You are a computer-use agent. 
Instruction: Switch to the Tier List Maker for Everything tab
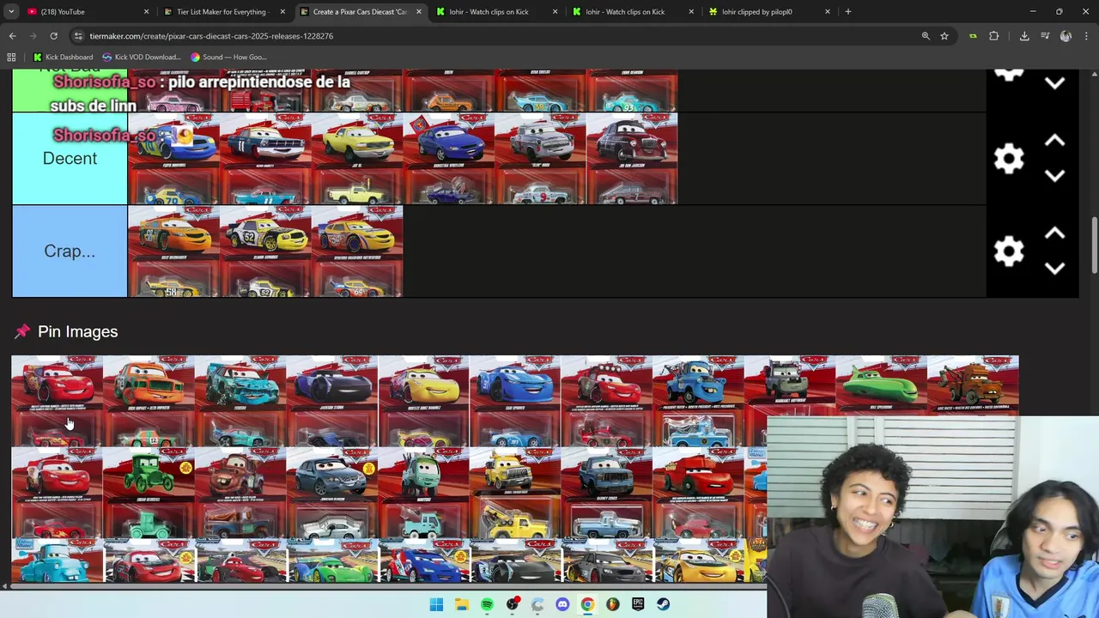[224, 12]
